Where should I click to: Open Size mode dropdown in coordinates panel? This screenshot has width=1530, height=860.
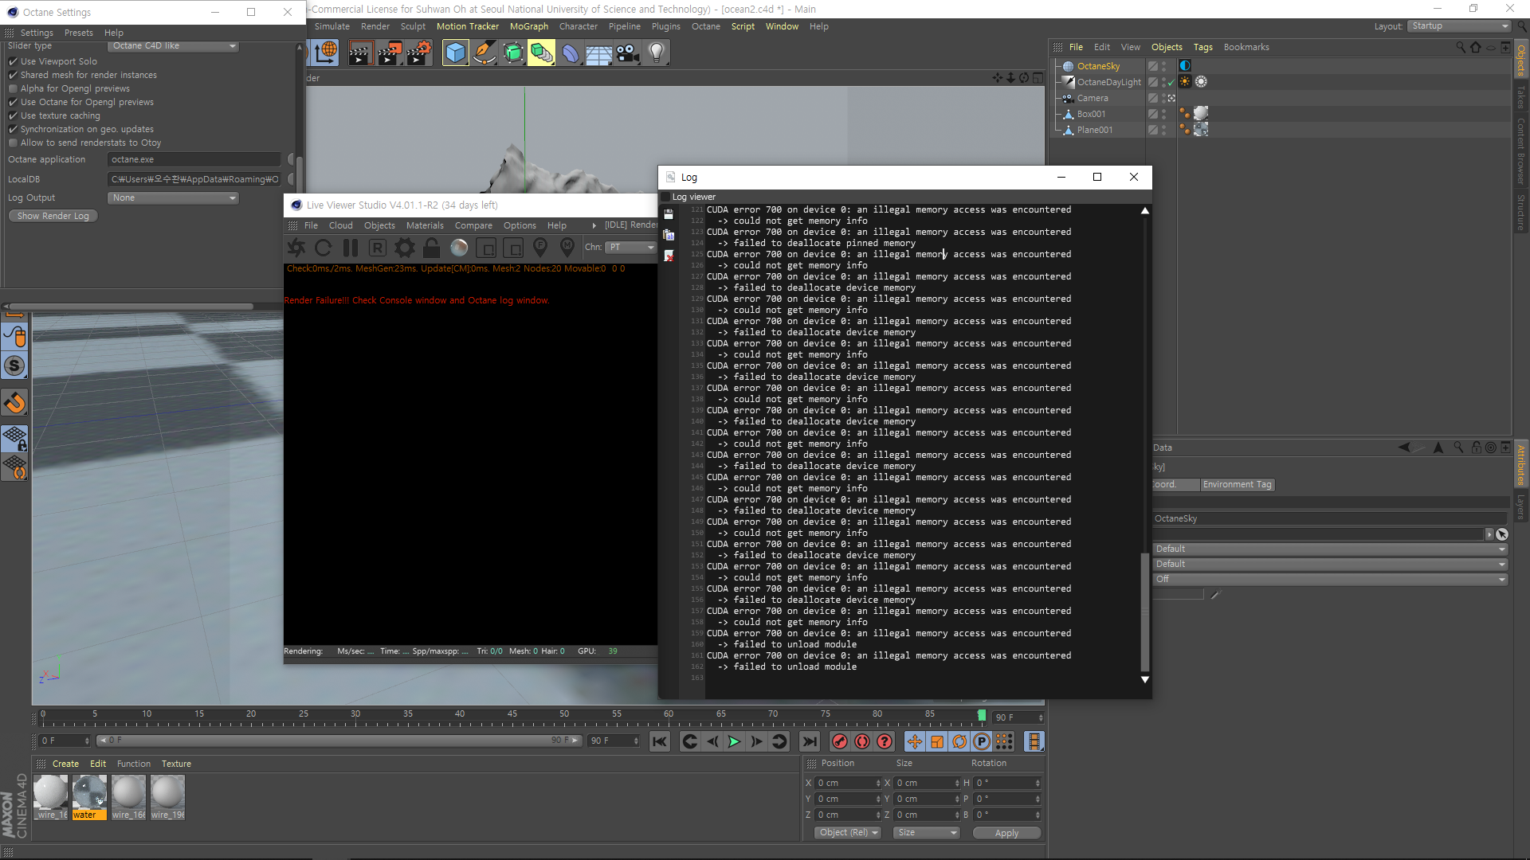coord(926,833)
